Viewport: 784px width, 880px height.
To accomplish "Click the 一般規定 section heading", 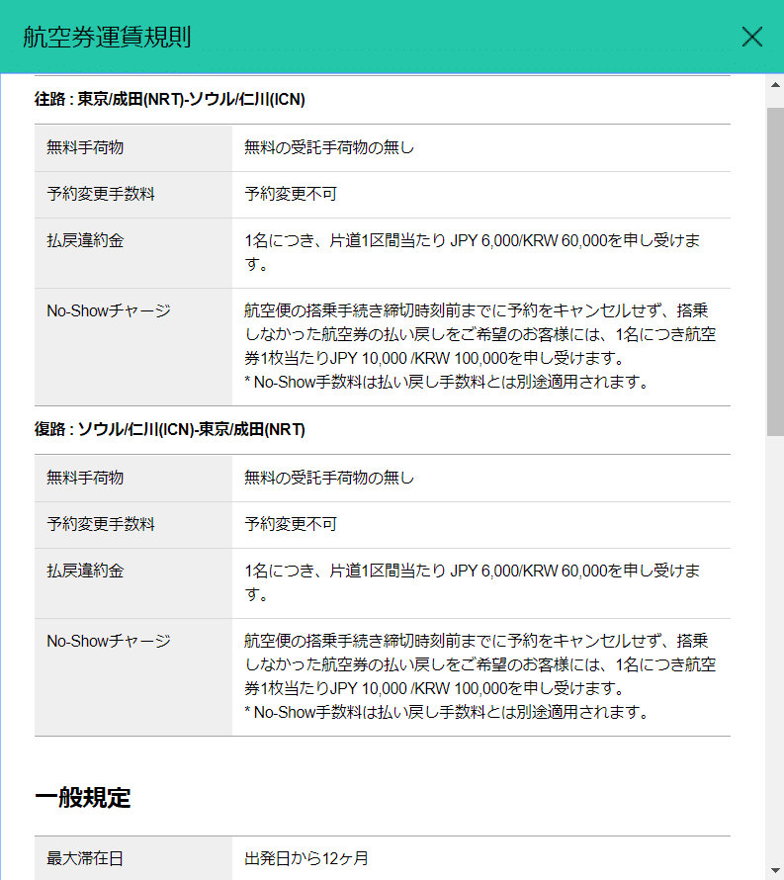I will pos(83,798).
